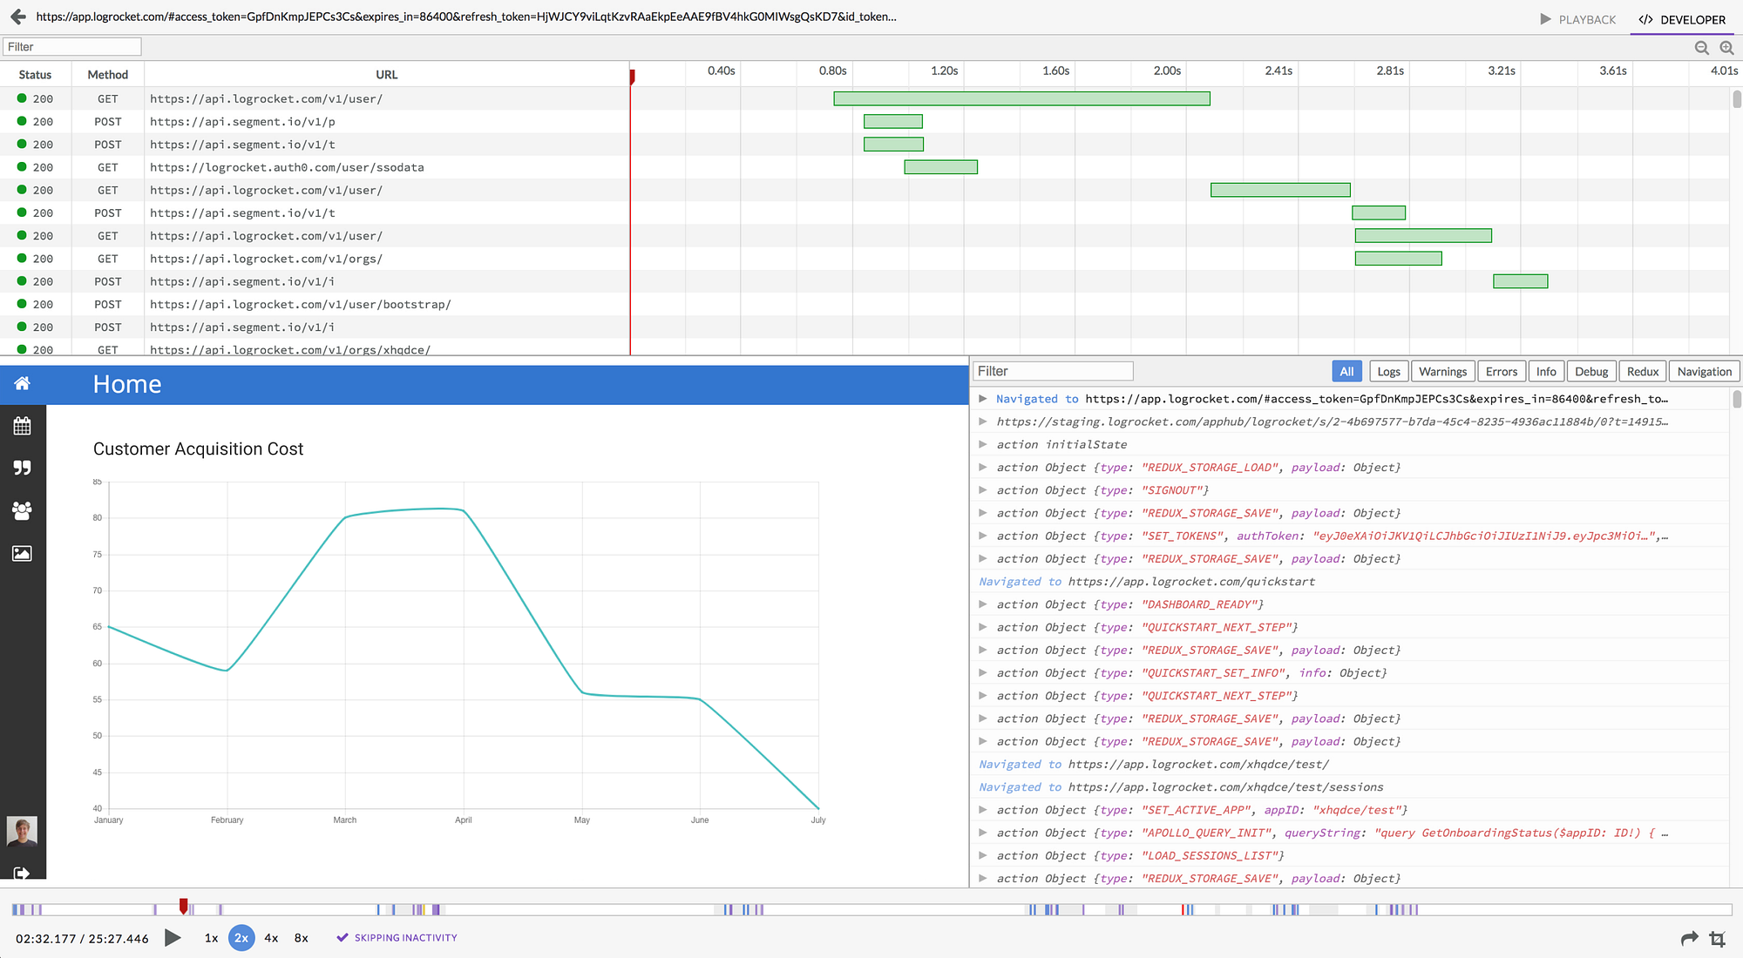Click the zoom in magnifier icon

coord(1726,48)
